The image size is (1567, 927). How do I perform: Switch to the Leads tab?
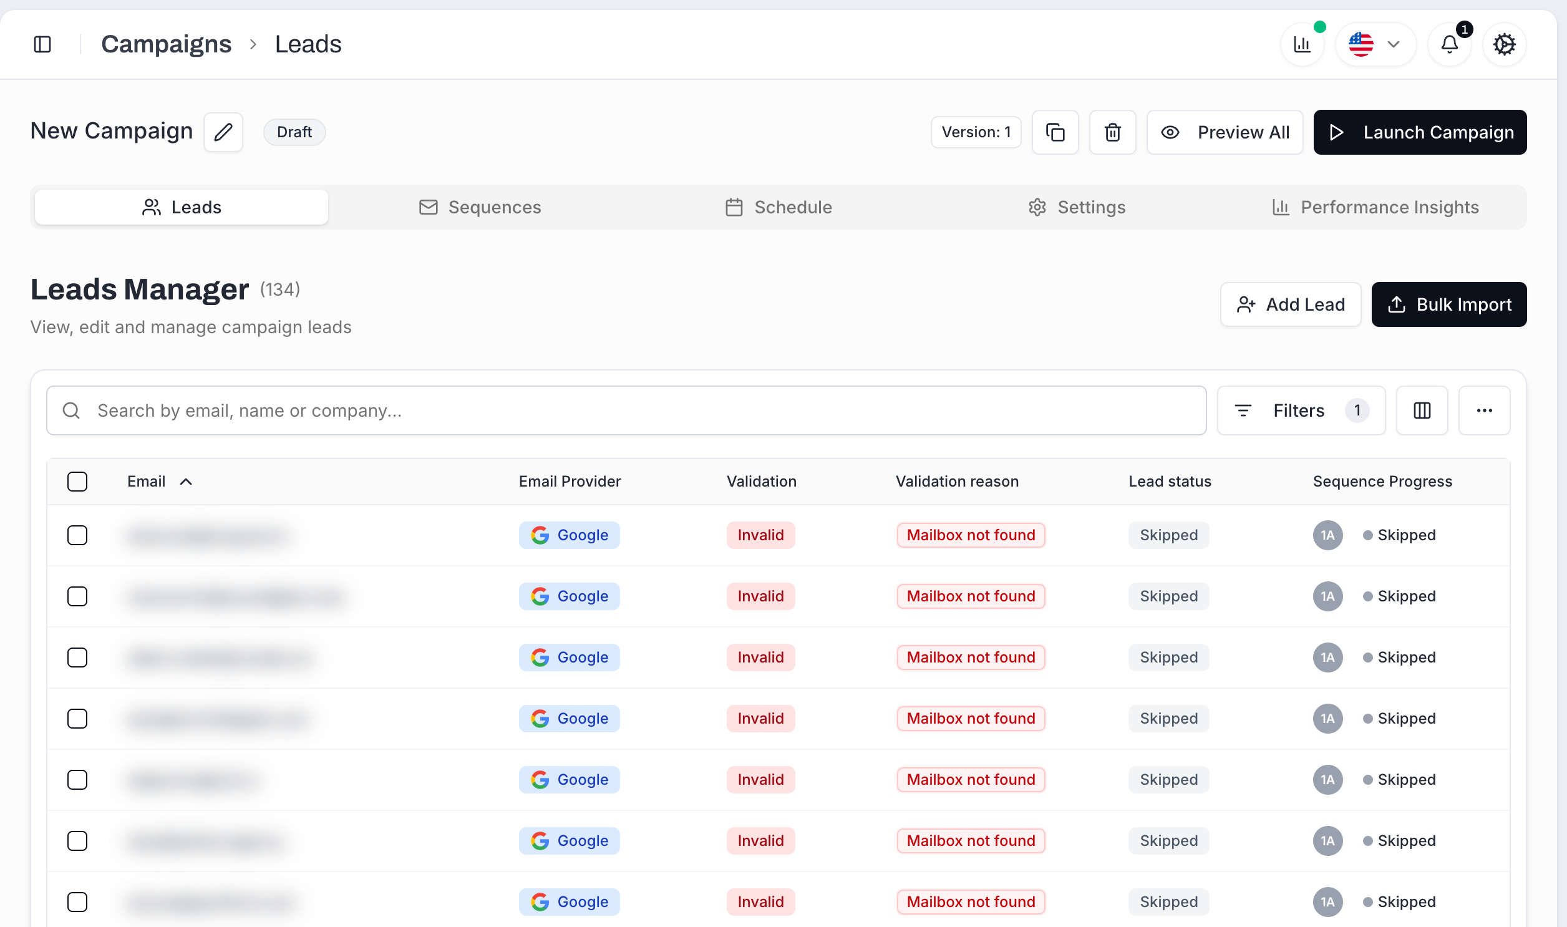click(181, 206)
